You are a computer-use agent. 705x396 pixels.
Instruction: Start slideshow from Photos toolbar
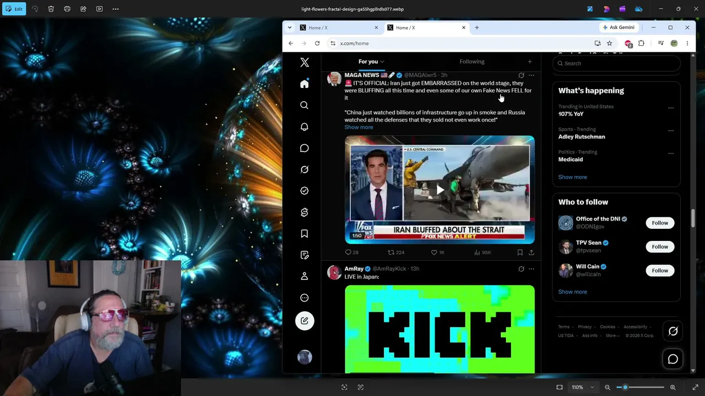click(x=99, y=9)
